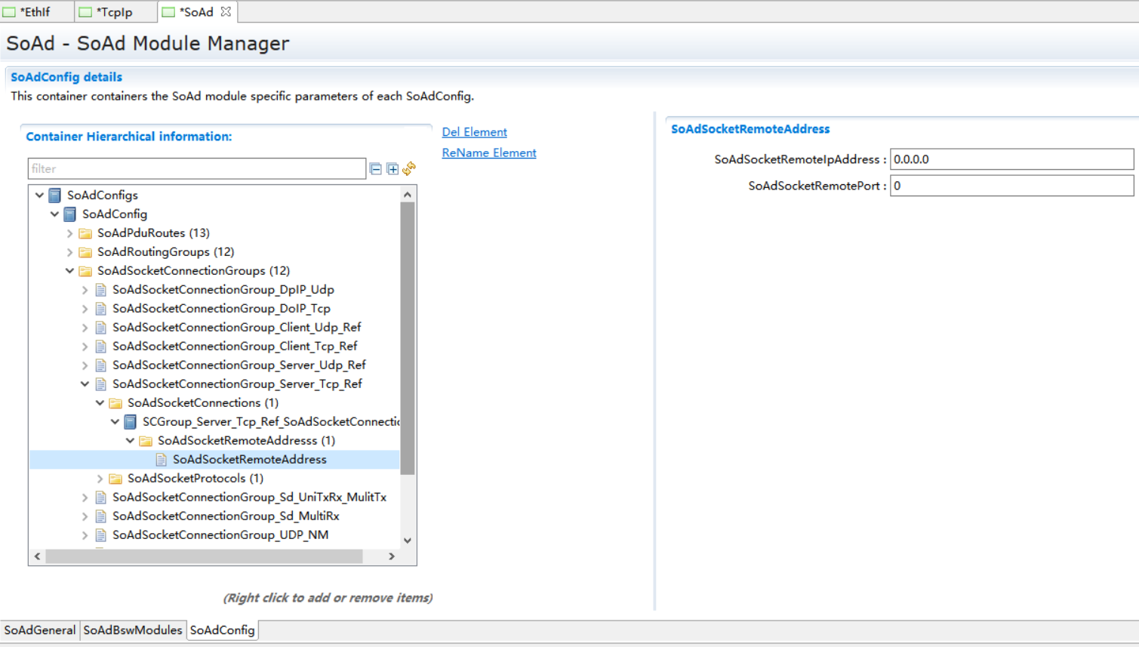Expand SoAdSocketConnectionGroup_DoIP_Tcp node
1139x647 pixels.
click(x=85, y=309)
